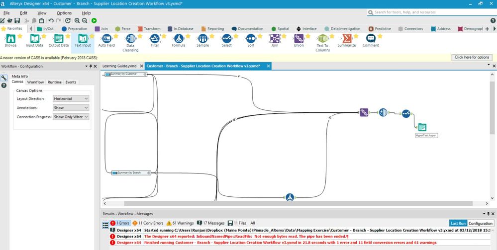Open the Connection Progress dropdown
This screenshot has height=250, width=497.
[x=71, y=117]
